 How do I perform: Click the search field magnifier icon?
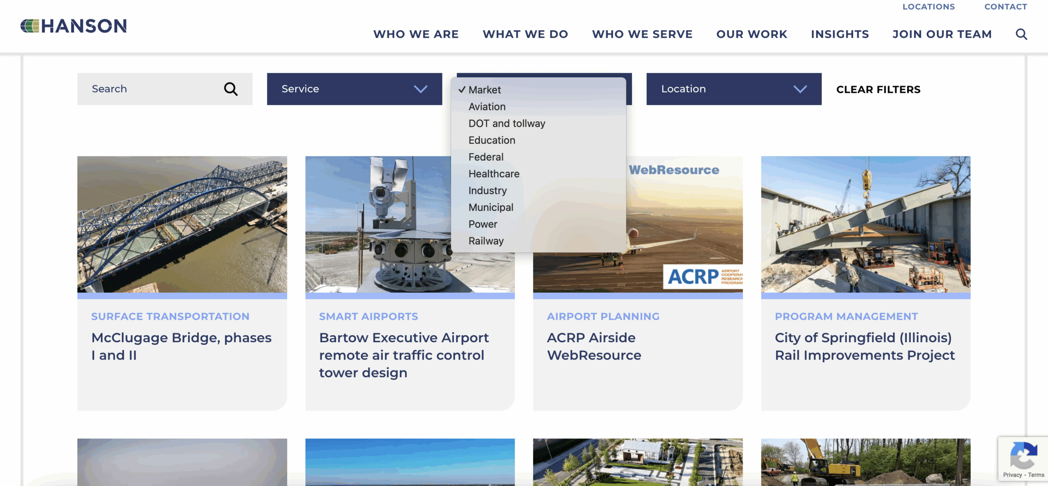[x=231, y=89]
